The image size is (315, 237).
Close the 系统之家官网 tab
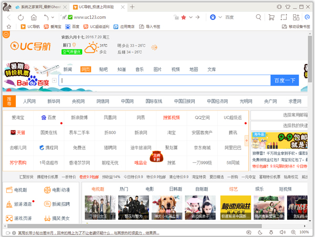pyautogui.click(x=65, y=7)
